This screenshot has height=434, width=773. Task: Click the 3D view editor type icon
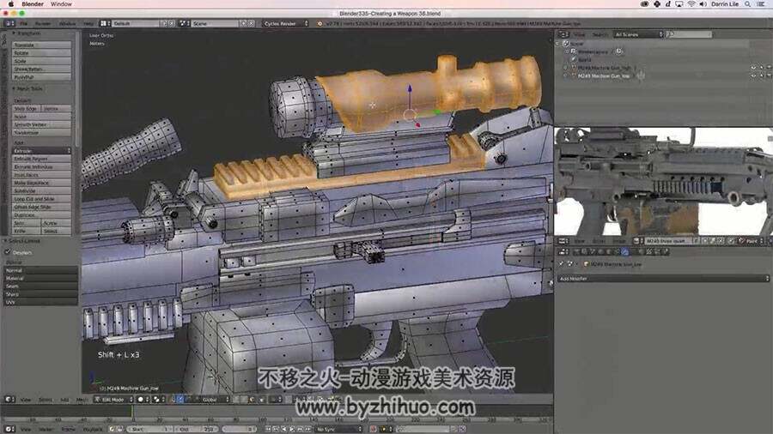(x=9, y=400)
